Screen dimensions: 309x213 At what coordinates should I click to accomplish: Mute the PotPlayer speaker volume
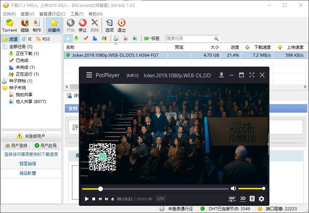[x=233, y=188]
